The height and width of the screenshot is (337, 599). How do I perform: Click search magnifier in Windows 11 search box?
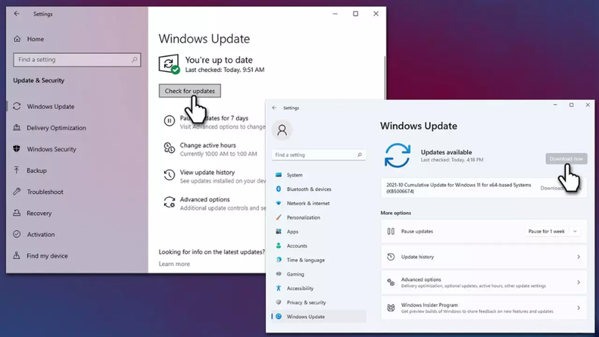(x=359, y=155)
